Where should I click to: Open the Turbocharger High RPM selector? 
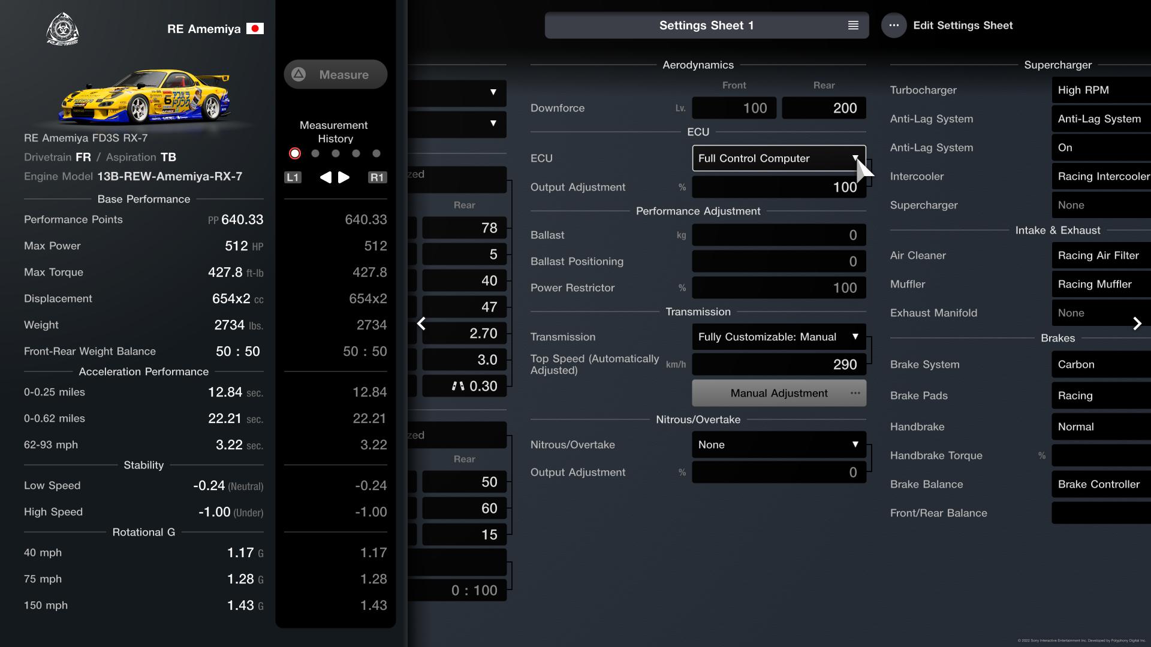[x=1101, y=90]
